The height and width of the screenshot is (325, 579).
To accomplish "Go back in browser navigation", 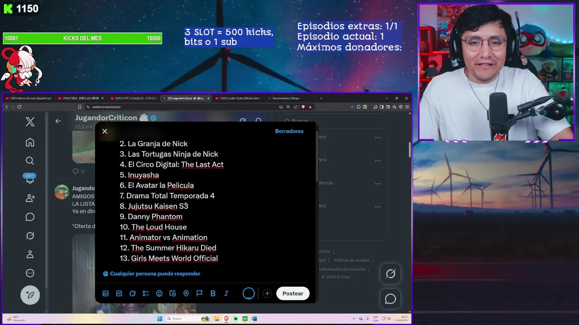I will coord(7,107).
